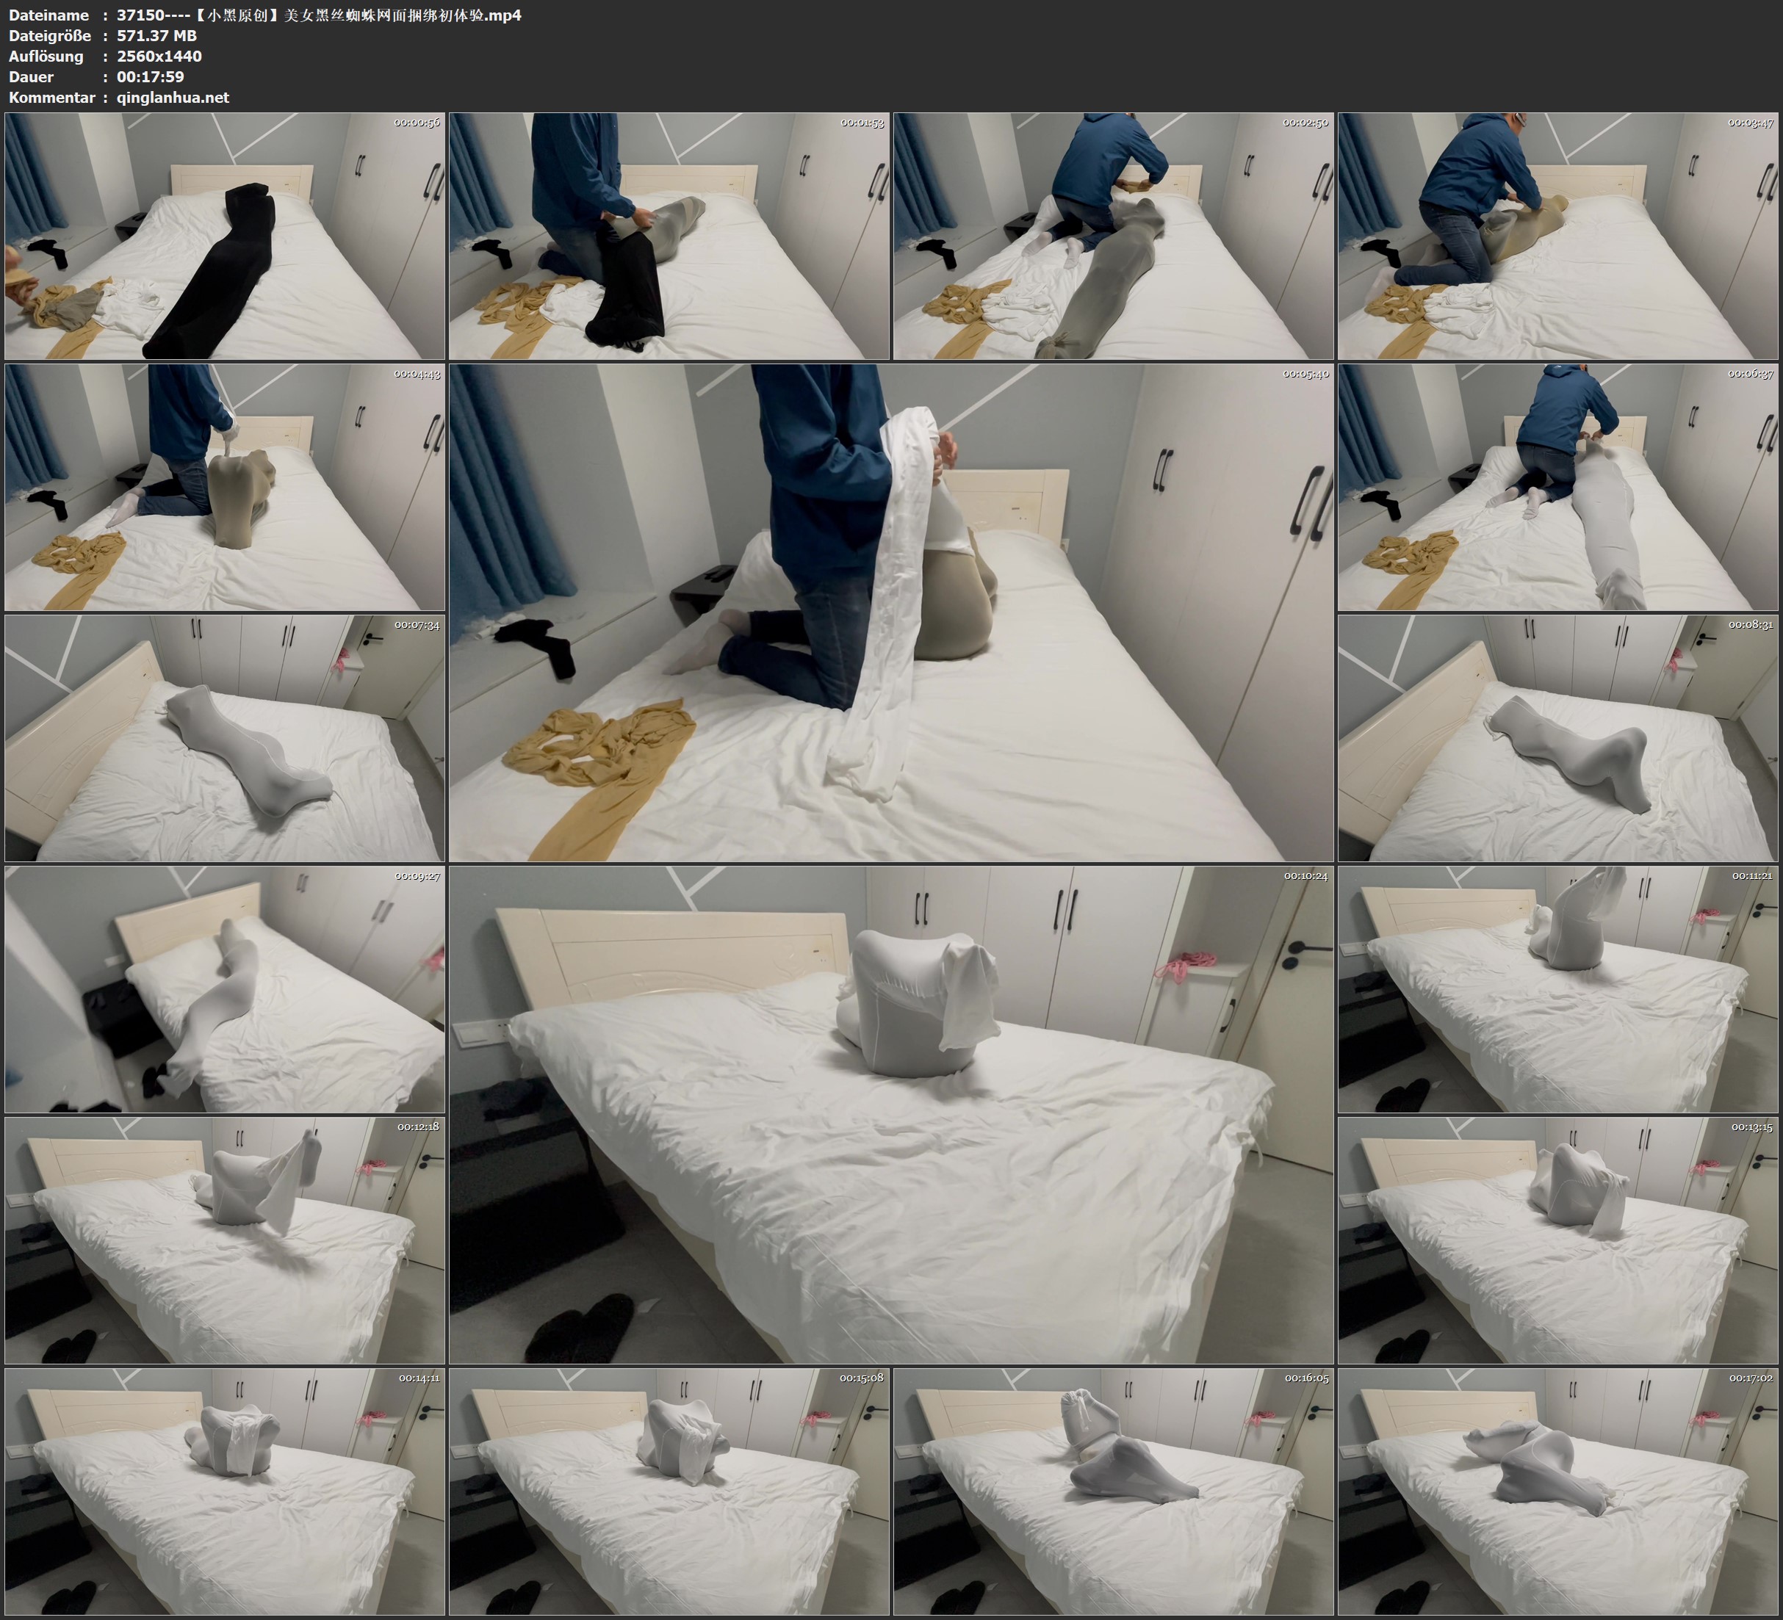This screenshot has width=1783, height=1620.
Task: Open the frame marked 00:07:34
Action: (x=225, y=738)
